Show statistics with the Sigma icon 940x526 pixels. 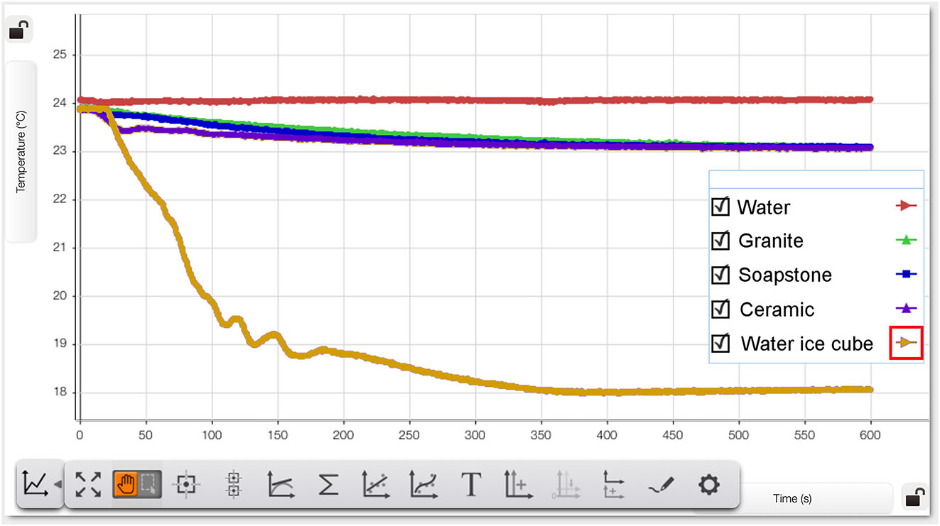(327, 485)
